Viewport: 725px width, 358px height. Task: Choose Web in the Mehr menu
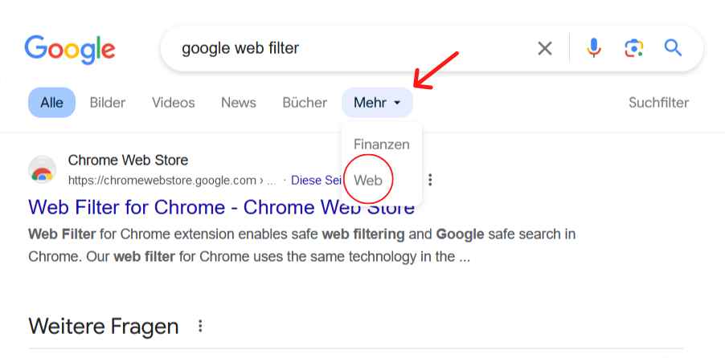(x=368, y=181)
